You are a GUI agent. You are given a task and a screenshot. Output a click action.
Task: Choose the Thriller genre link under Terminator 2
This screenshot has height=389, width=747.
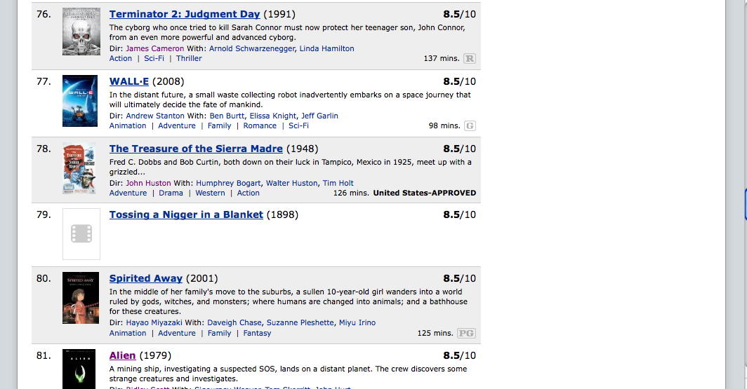[x=189, y=59]
